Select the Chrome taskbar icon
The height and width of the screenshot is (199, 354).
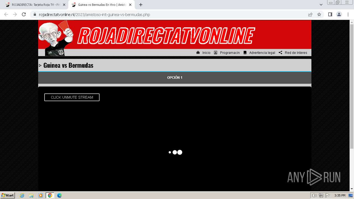[x=50, y=195]
